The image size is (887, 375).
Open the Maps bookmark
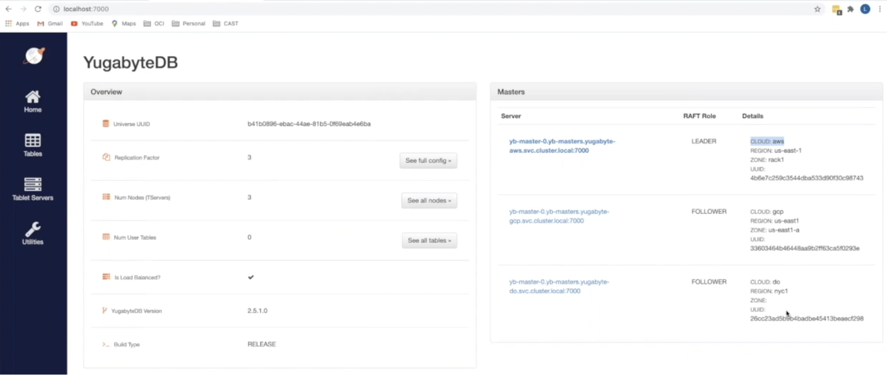124,24
